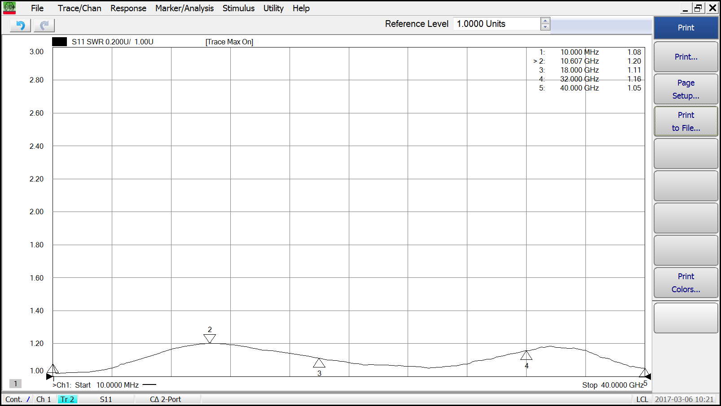
Task: Minimize the application window
Action: pos(685,8)
